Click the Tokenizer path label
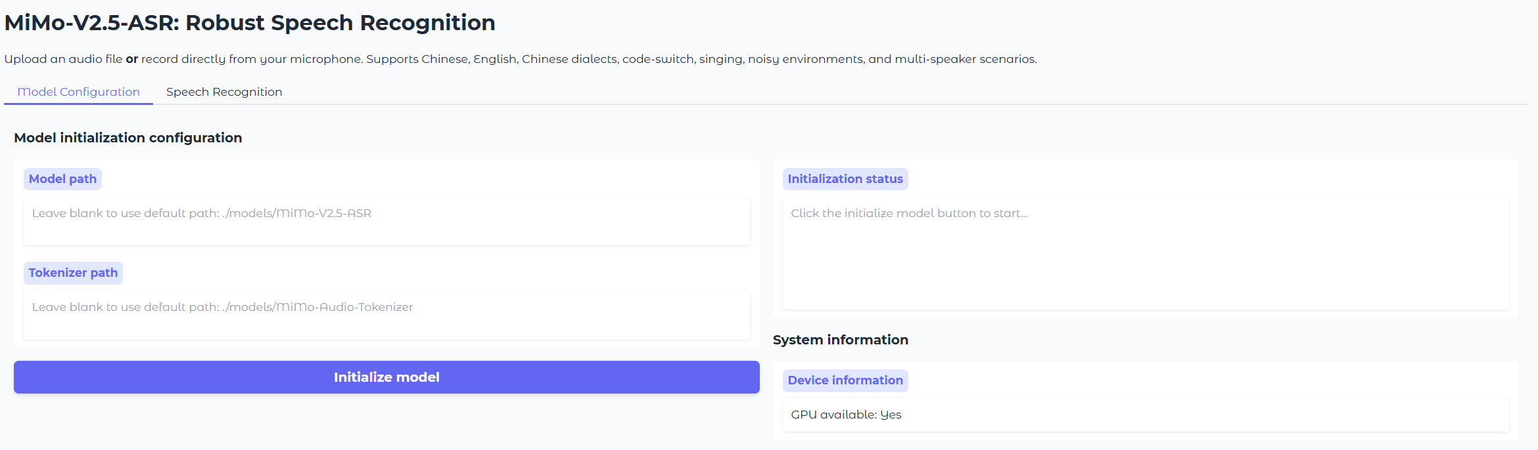The height and width of the screenshot is (450, 1538). [73, 273]
